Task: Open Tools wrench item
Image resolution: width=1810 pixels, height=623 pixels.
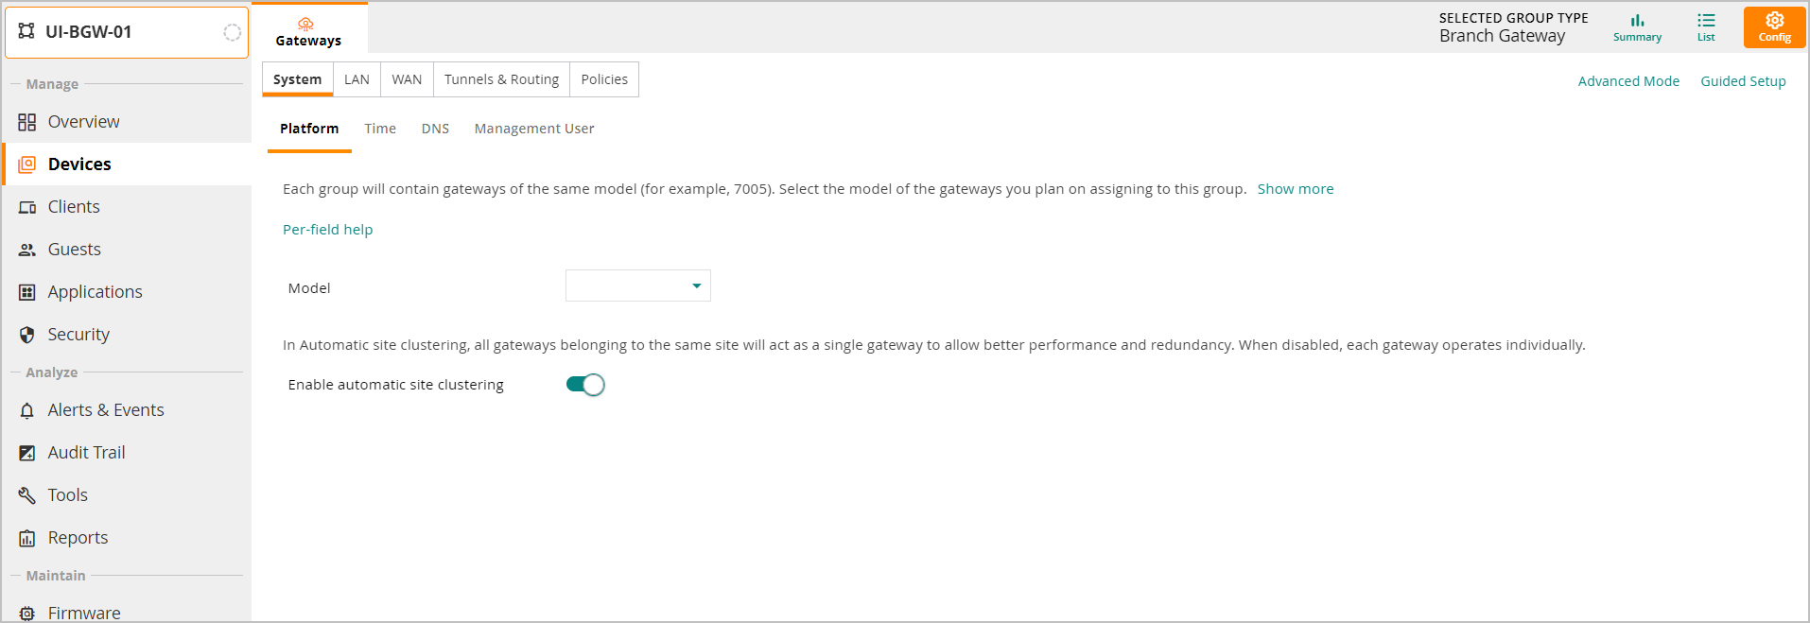Action: pyautogui.click(x=67, y=495)
